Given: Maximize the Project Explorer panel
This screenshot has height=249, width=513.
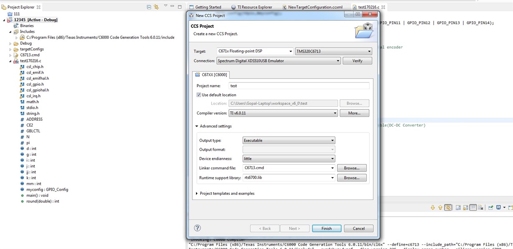Looking at the screenshot, I should 180,7.
